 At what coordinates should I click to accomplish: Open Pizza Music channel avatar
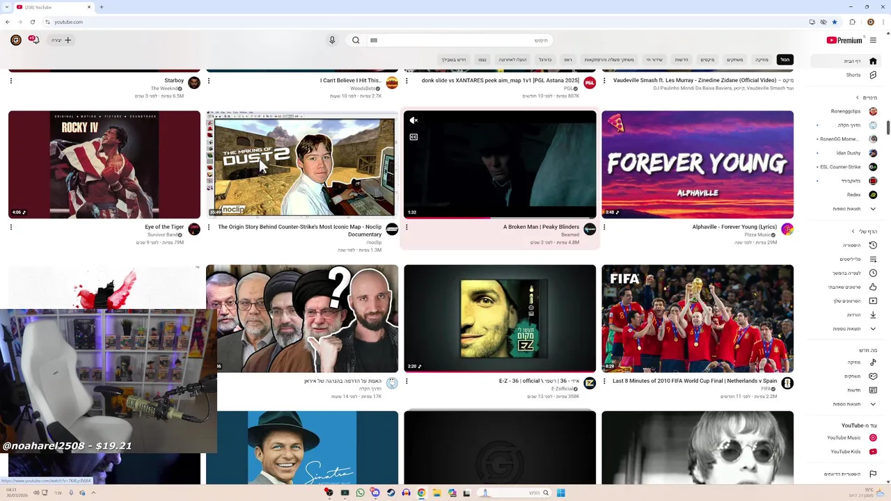[787, 229]
